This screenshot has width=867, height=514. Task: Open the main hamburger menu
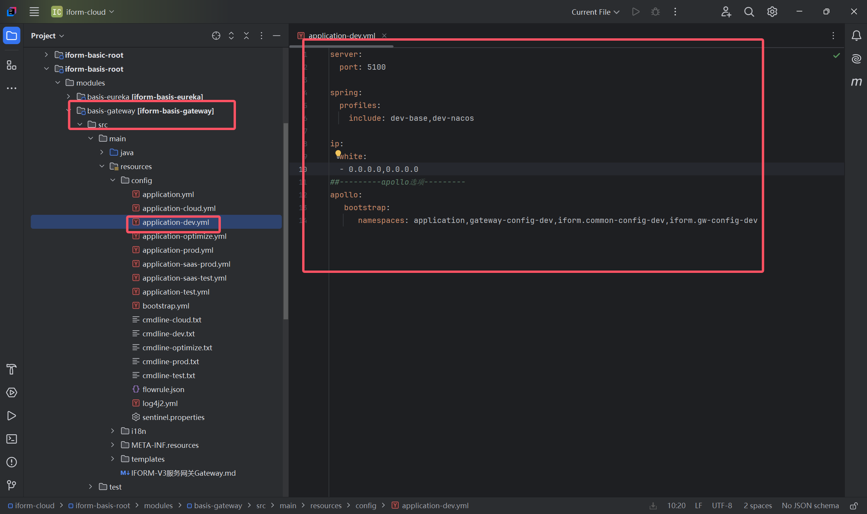coord(34,12)
